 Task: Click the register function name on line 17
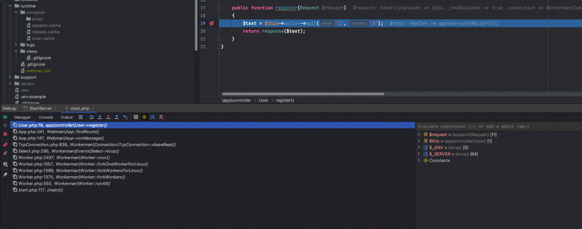286,8
